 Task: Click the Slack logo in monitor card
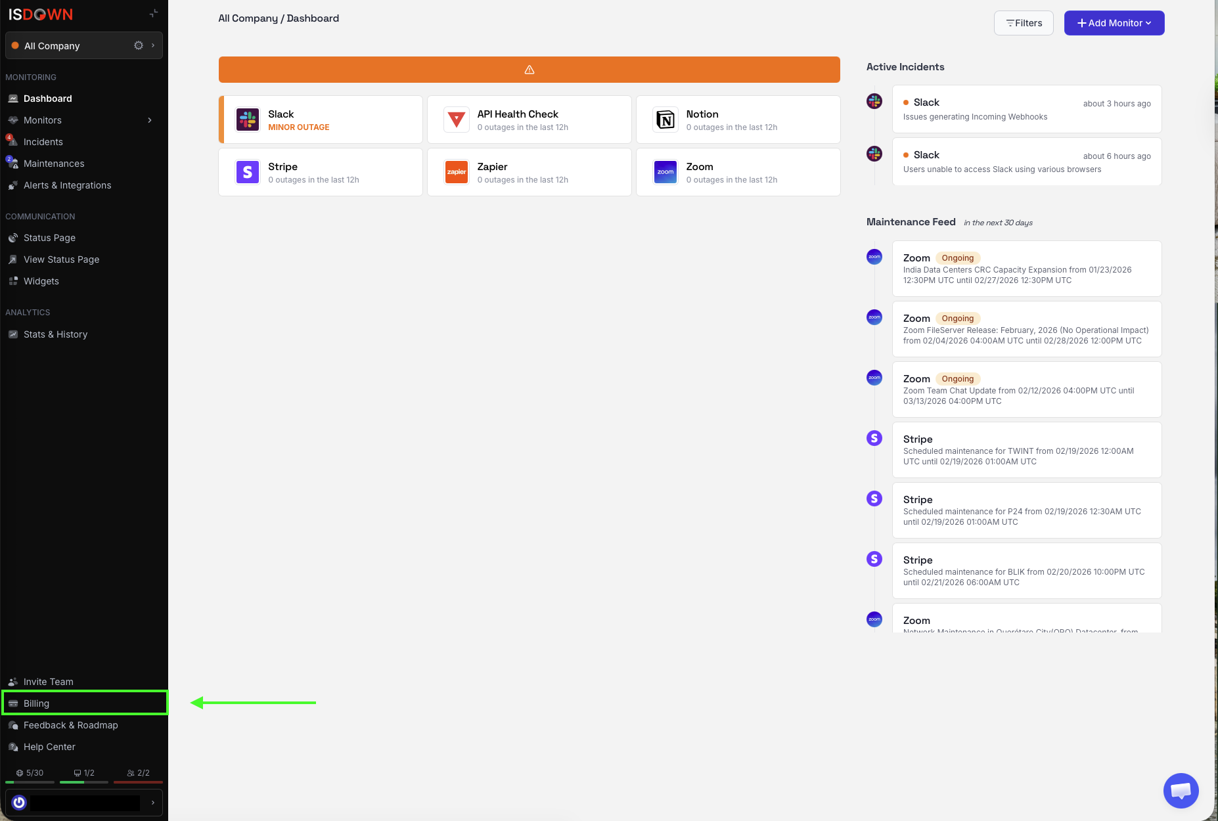248,120
